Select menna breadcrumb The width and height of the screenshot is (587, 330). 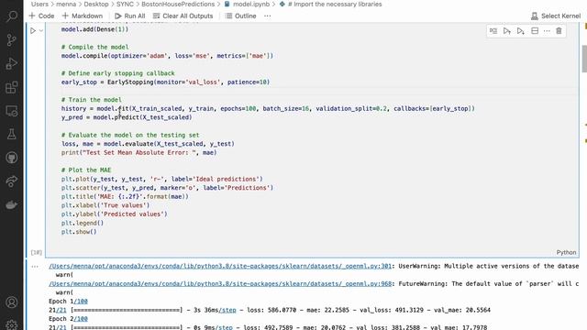66,4
